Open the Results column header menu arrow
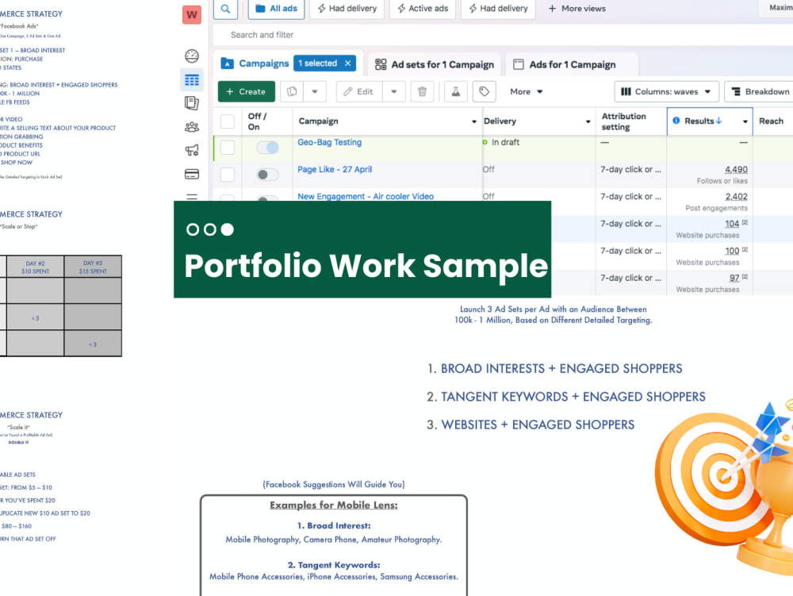Image resolution: width=793 pixels, height=596 pixels. click(x=745, y=121)
